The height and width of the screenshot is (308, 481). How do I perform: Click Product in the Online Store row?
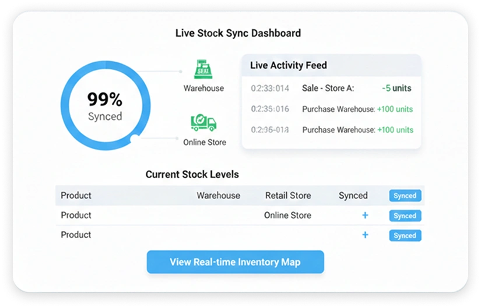[76, 215]
